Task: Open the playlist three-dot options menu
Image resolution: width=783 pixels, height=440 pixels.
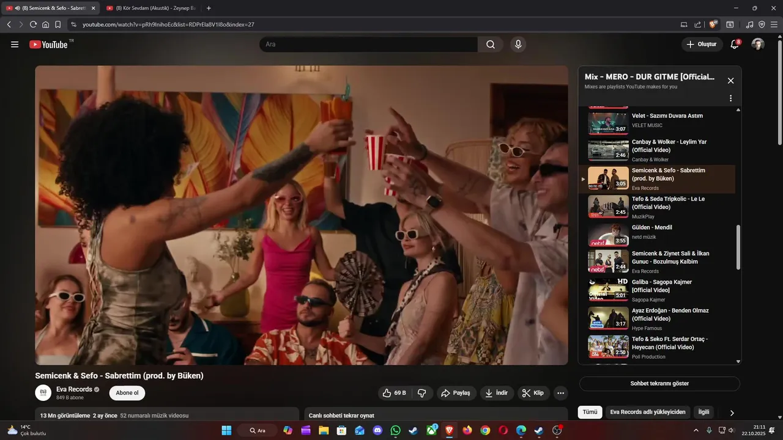Action: point(730,98)
